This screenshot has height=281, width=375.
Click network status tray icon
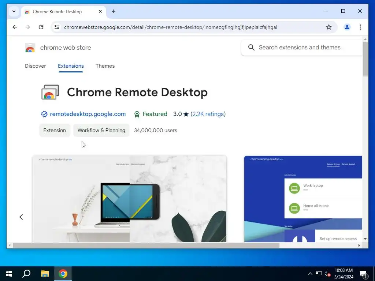pos(319,274)
